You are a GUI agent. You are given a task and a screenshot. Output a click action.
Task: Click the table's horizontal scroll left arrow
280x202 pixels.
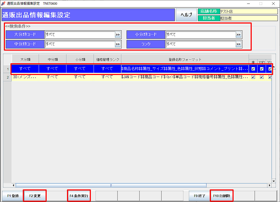click(14, 185)
